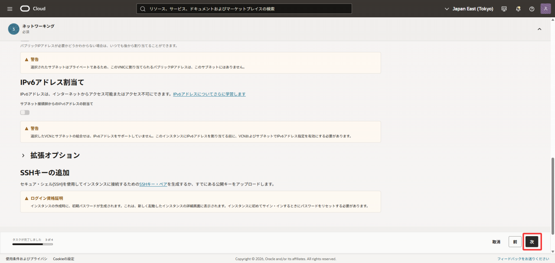555x263 pixels.
Task: Open the help question mark icon
Action: click(x=532, y=9)
